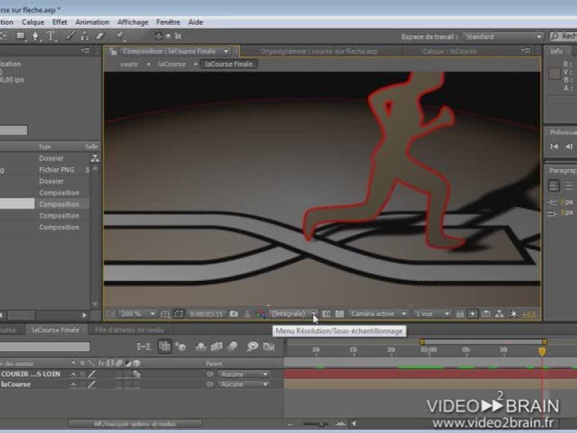Open the Animation menu
577x433 pixels.
point(92,22)
